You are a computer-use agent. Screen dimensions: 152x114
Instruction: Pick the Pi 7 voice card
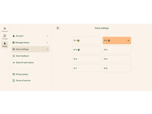click(x=87, y=68)
